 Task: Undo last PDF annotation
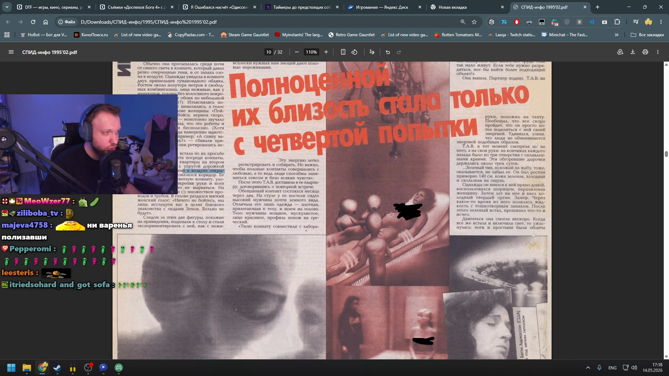point(388,52)
